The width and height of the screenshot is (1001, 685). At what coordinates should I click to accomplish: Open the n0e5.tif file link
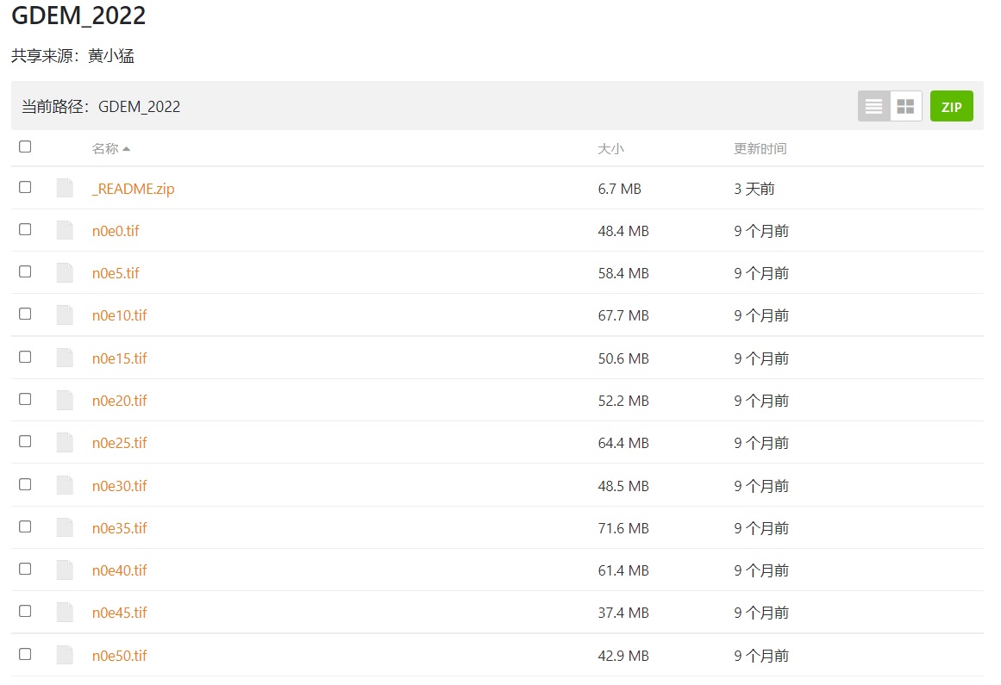[x=116, y=273]
